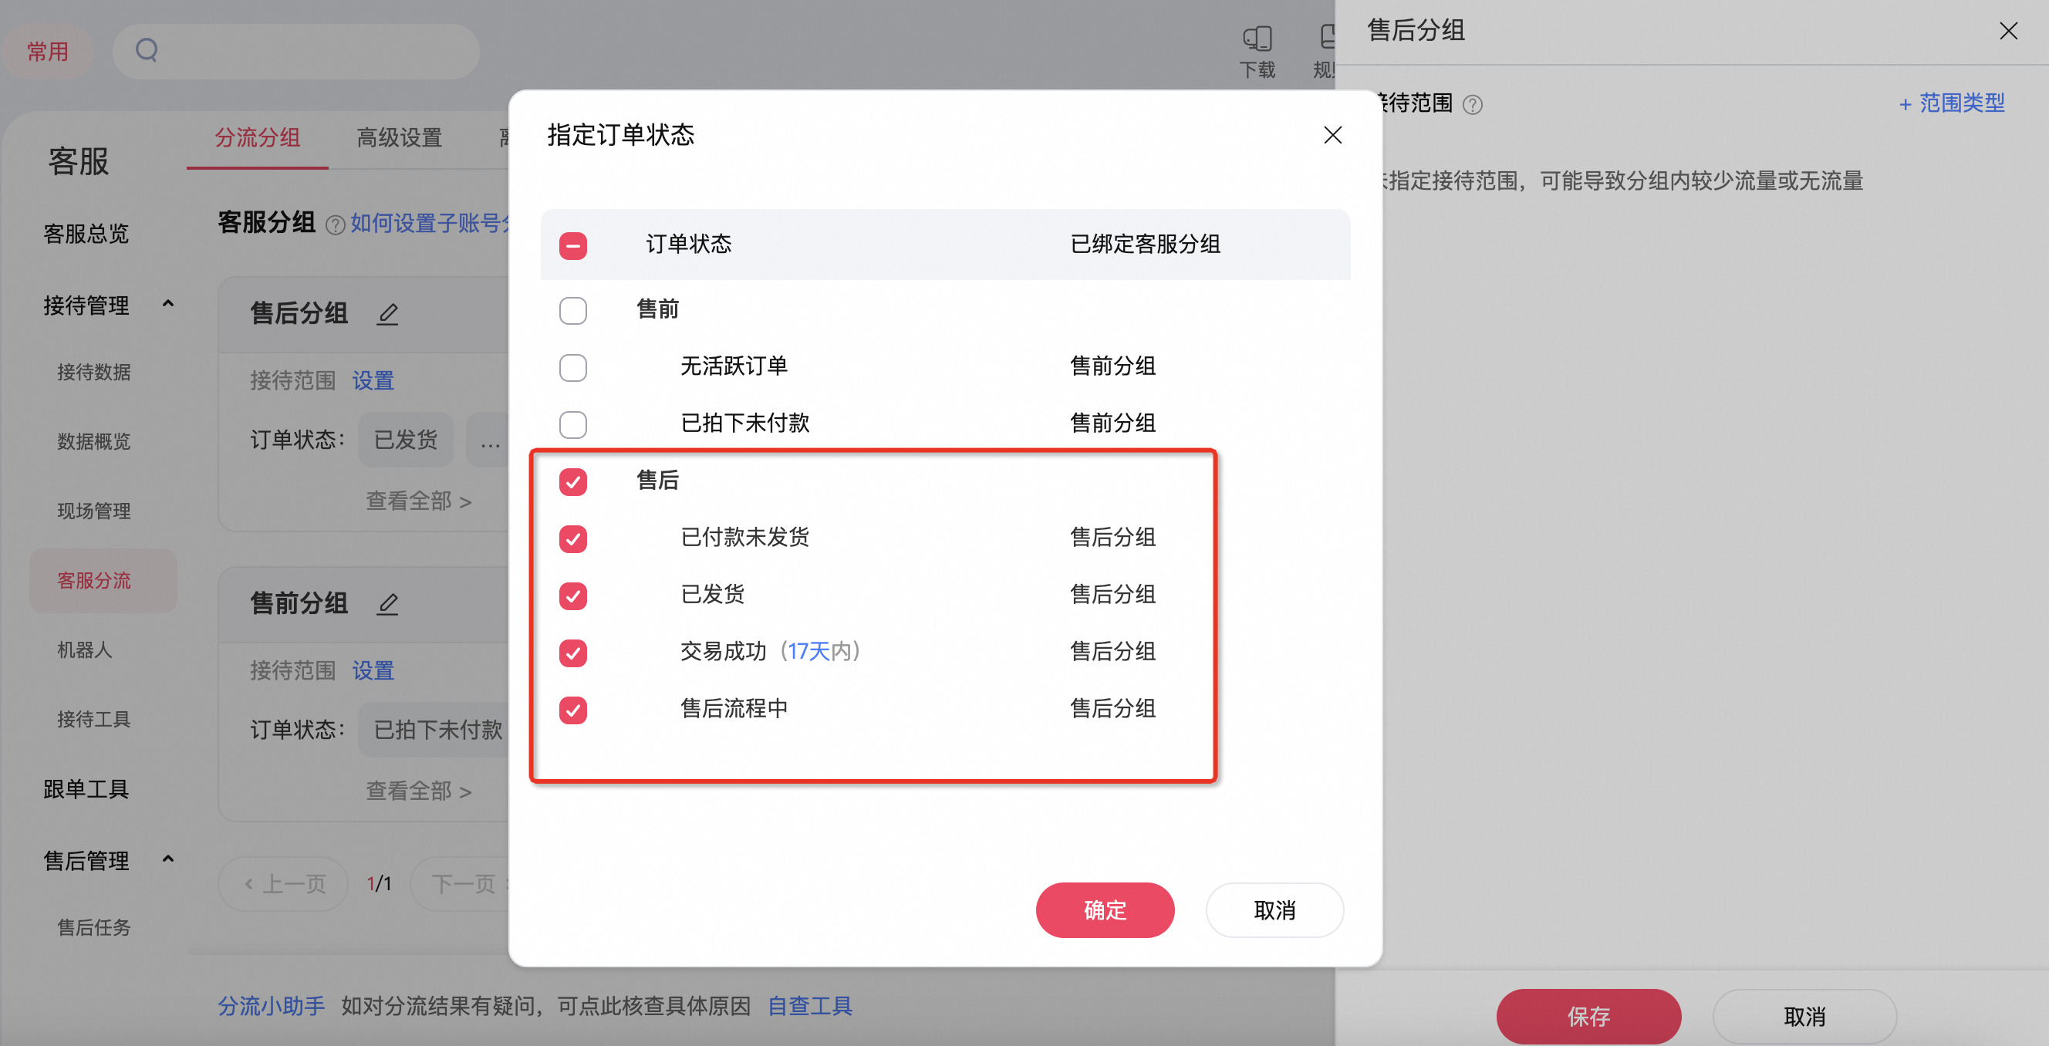Open 售后任务 in sidebar
This screenshot has width=2049, height=1046.
(x=94, y=927)
